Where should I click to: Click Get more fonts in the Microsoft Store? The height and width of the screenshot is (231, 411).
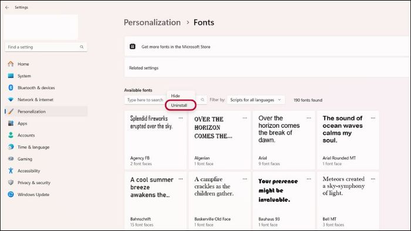coord(176,47)
